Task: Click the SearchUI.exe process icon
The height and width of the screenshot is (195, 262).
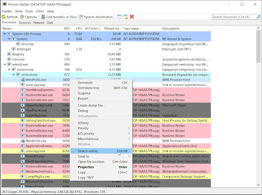Action: [23, 156]
